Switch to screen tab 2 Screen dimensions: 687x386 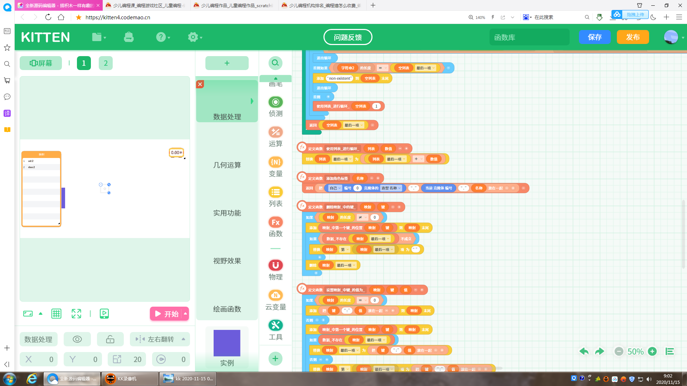point(106,63)
